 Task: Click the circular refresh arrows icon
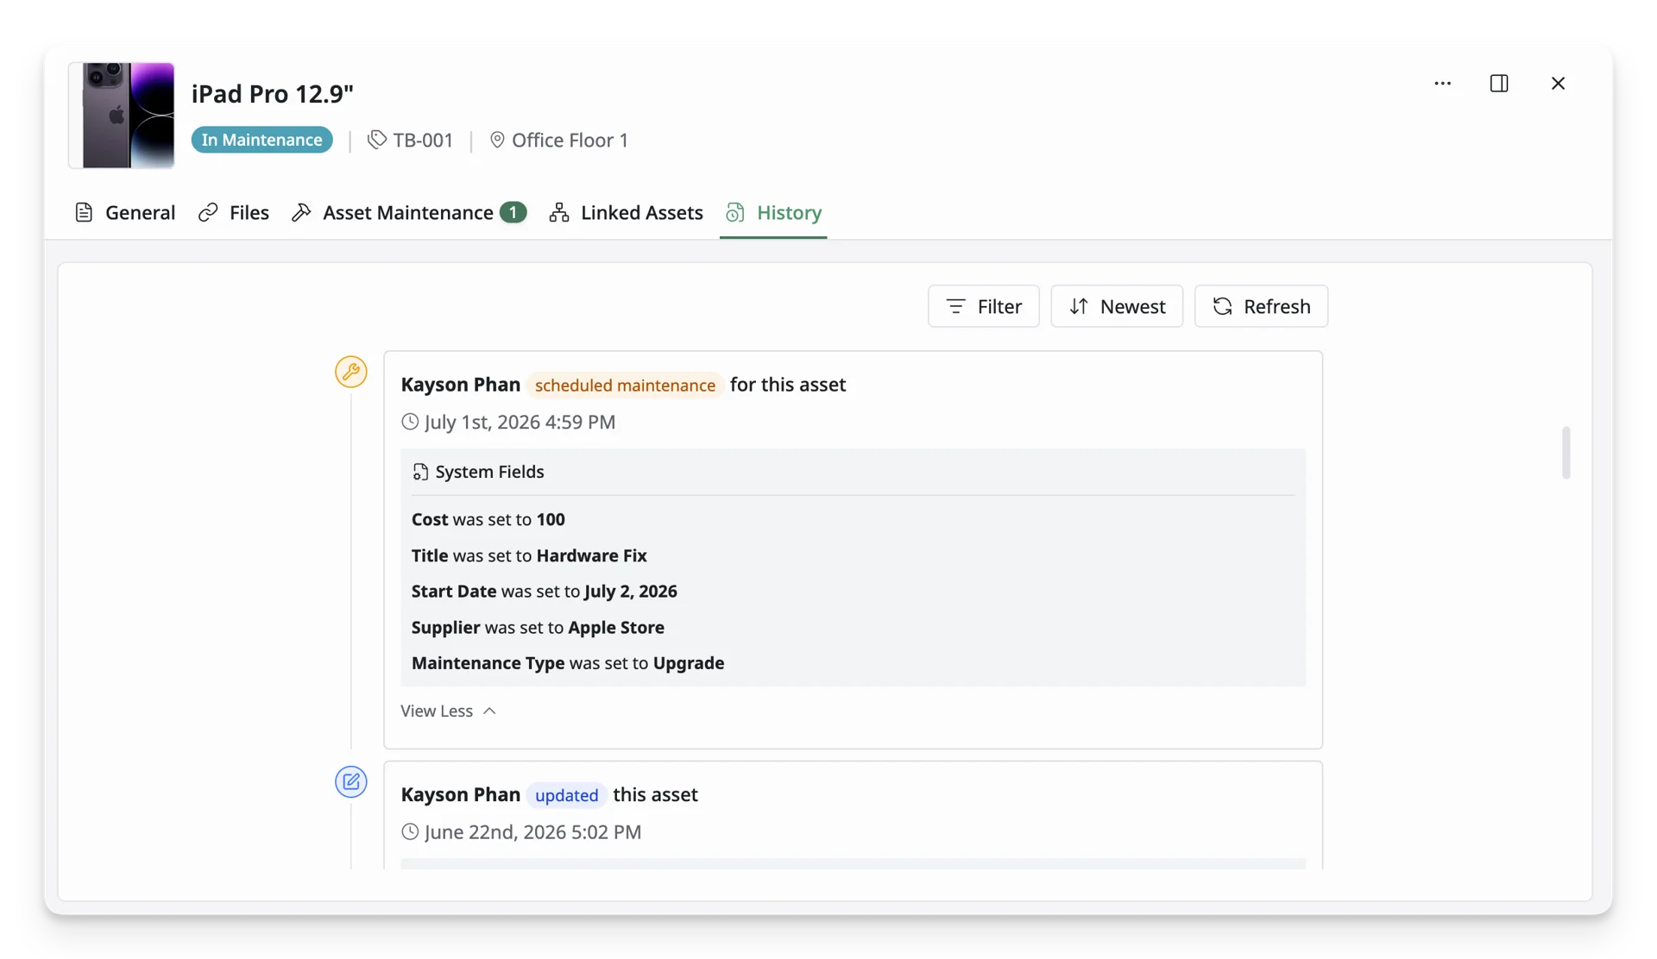pyautogui.click(x=1222, y=306)
